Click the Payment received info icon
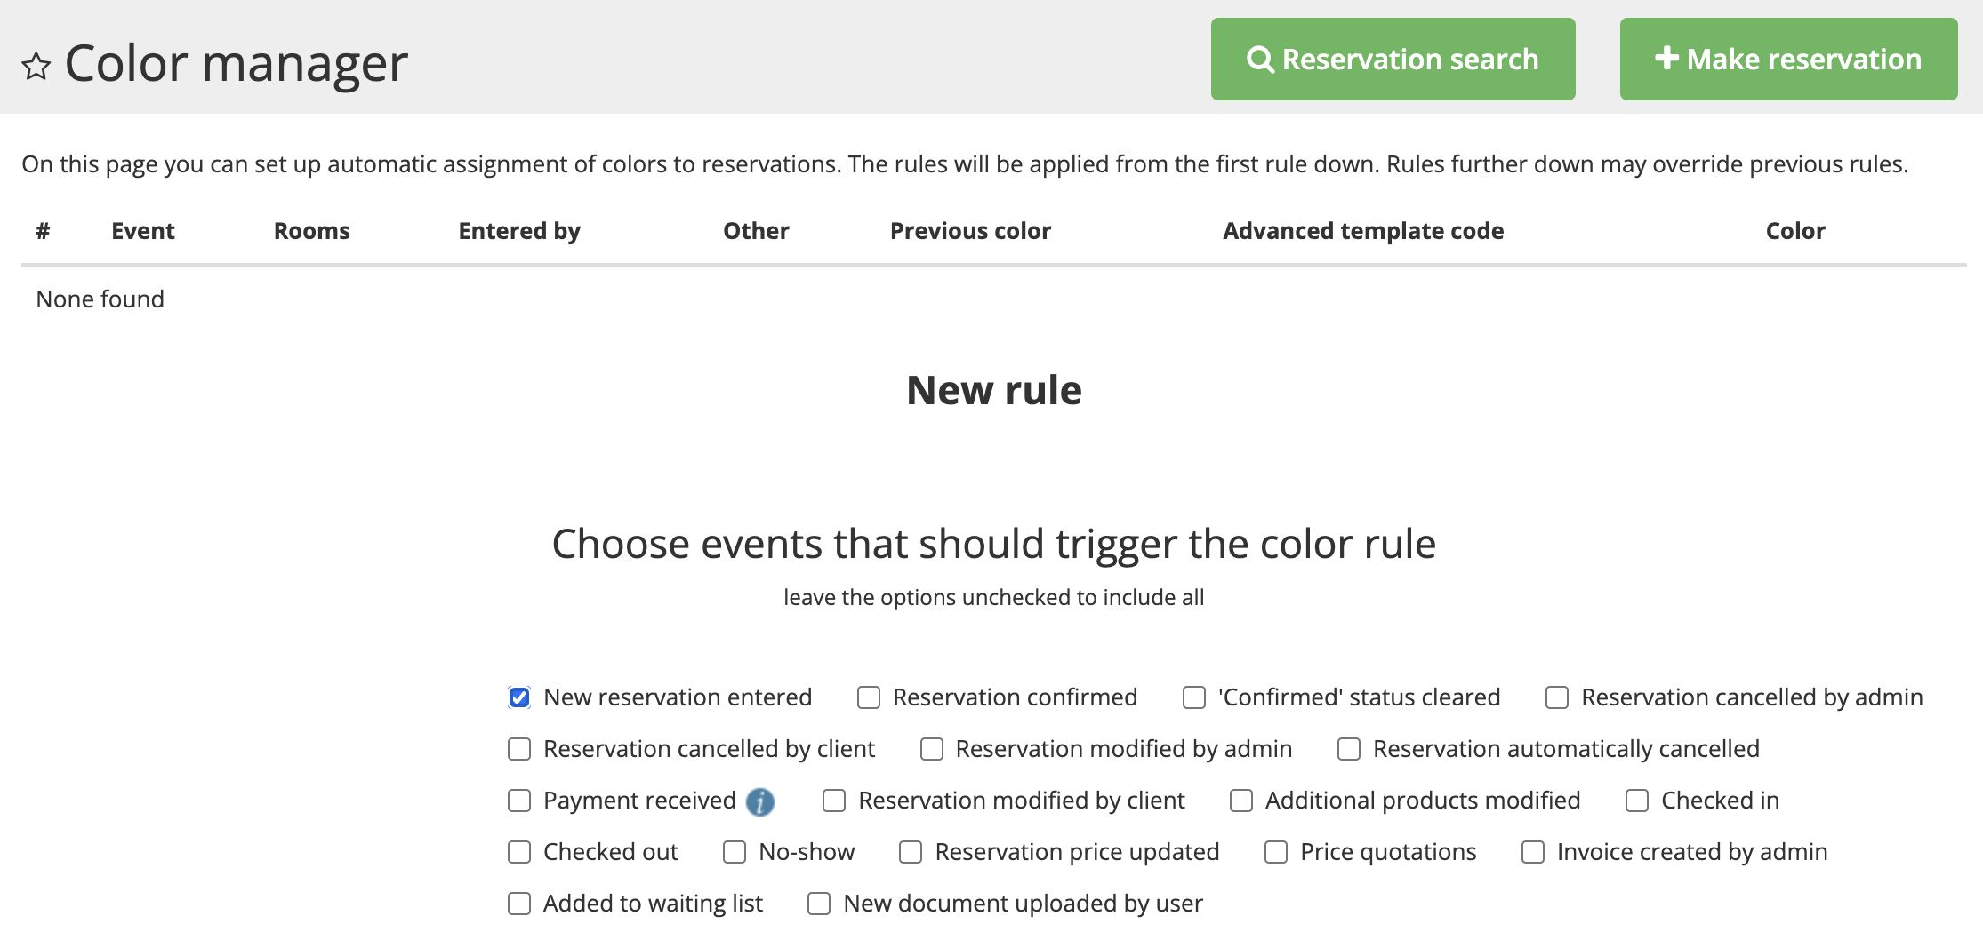Image resolution: width=1983 pixels, height=940 pixels. coord(759,801)
